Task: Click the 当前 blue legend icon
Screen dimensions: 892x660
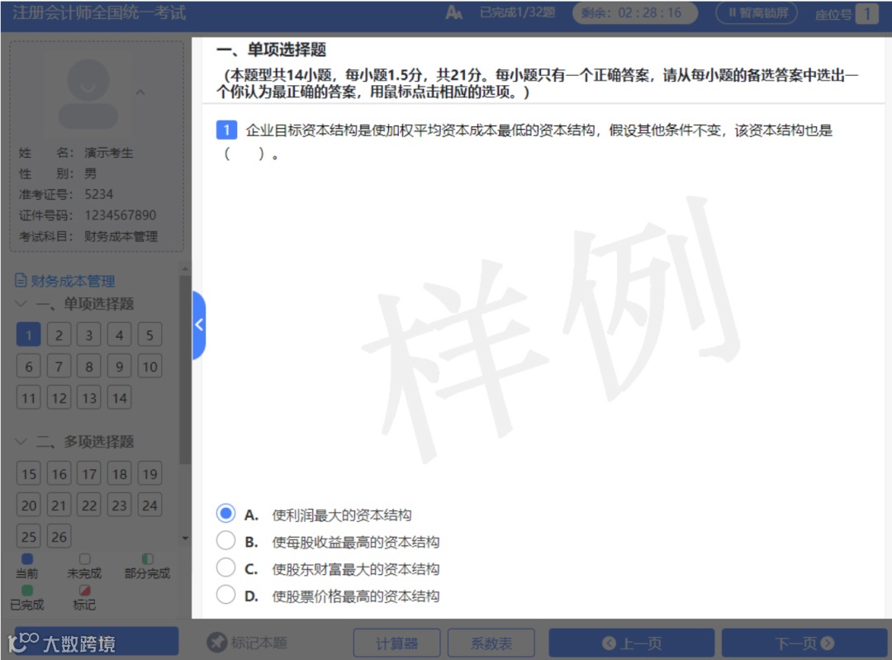Action: [x=26, y=558]
